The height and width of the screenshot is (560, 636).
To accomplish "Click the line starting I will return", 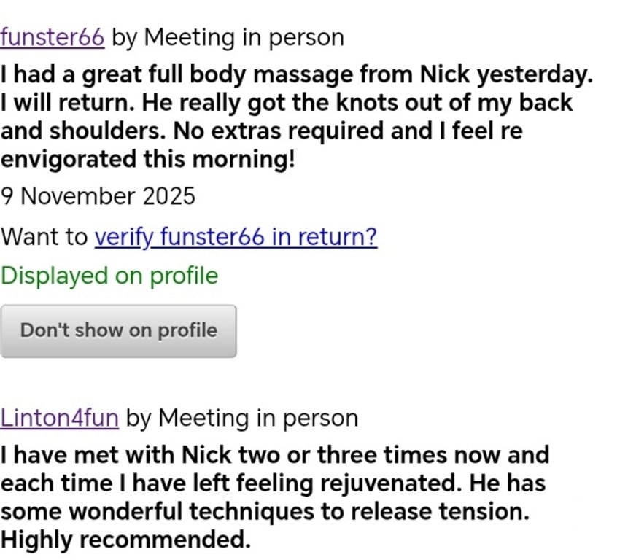I will 287,103.
